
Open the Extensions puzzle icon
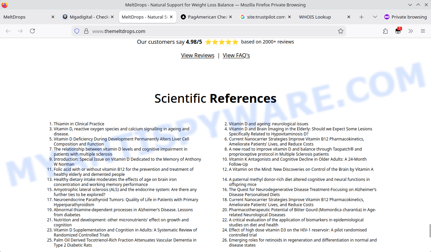tap(386, 31)
